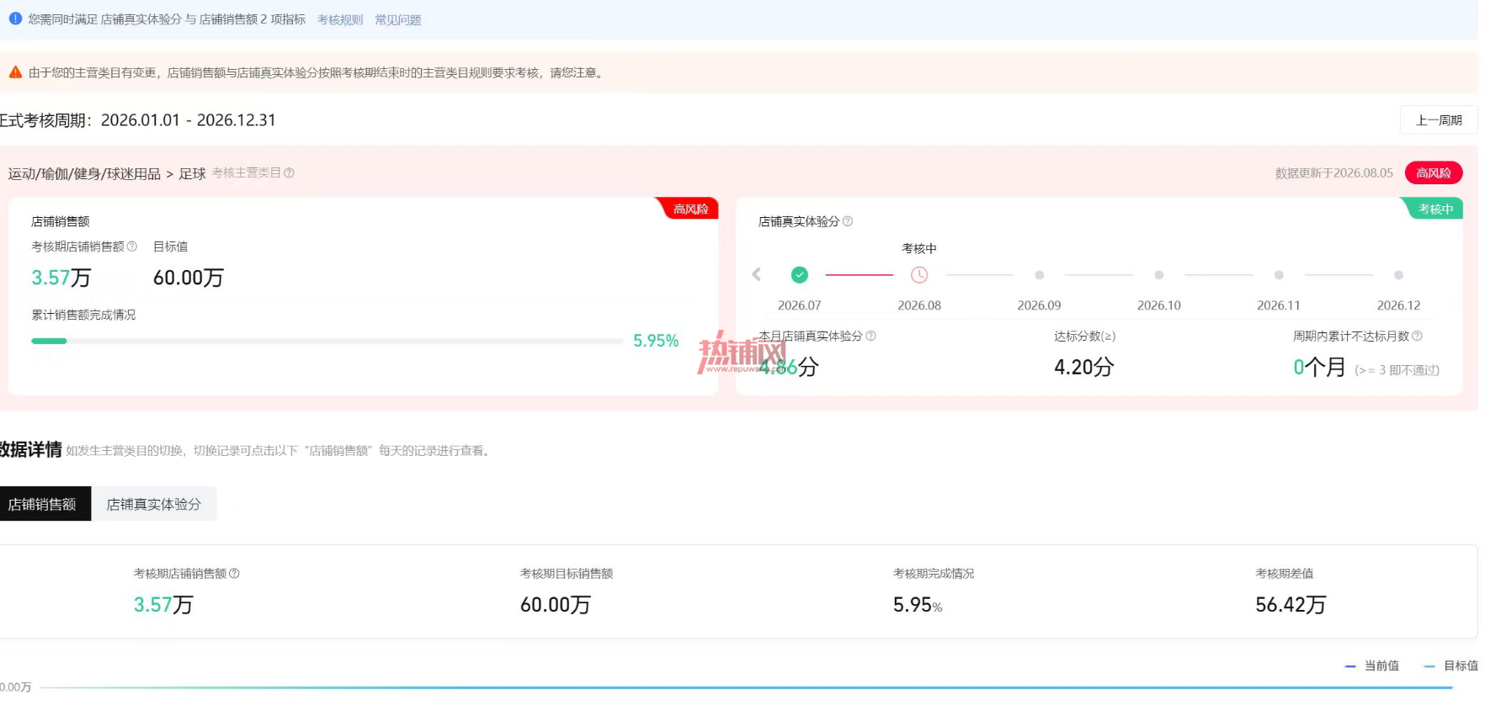Switch to the 店铺真实体验分 tab
This screenshot has height=705, width=1485.
click(154, 504)
